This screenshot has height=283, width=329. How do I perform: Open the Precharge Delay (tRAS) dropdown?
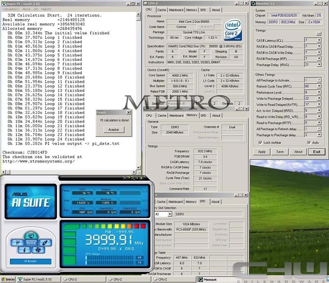coord(319,65)
